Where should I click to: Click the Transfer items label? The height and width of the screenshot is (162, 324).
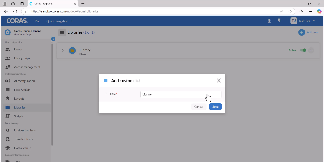(x=23, y=139)
